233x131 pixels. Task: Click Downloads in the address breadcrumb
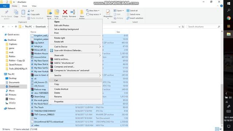41,27
